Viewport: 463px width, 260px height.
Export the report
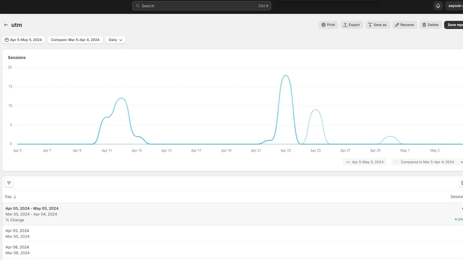[351, 25]
